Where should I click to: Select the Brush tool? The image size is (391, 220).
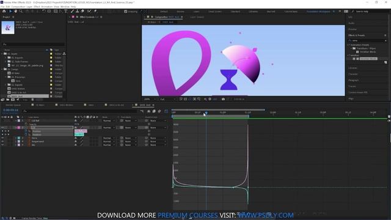coord(72,11)
